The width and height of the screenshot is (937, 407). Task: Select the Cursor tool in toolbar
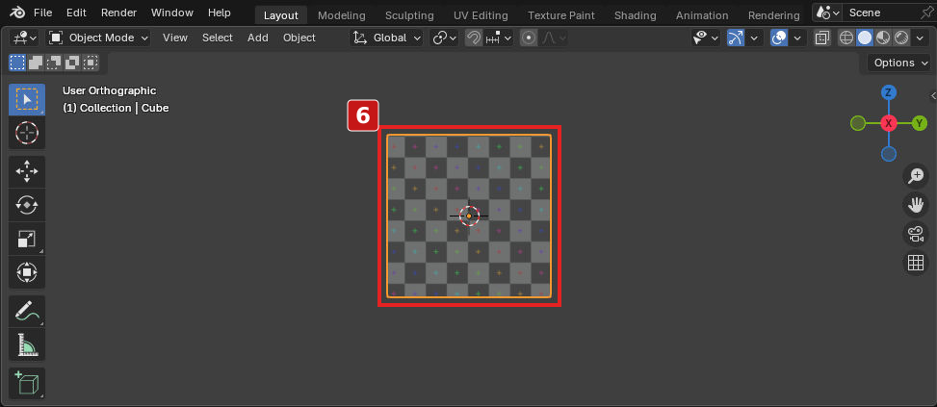(x=26, y=133)
